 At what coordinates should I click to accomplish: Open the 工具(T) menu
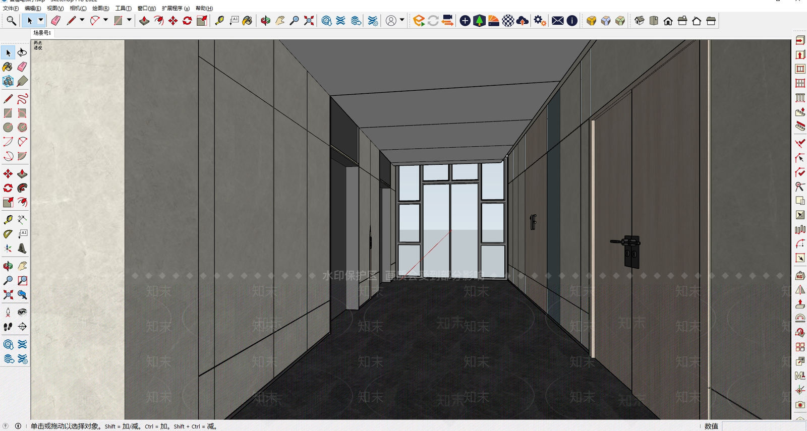tap(123, 8)
